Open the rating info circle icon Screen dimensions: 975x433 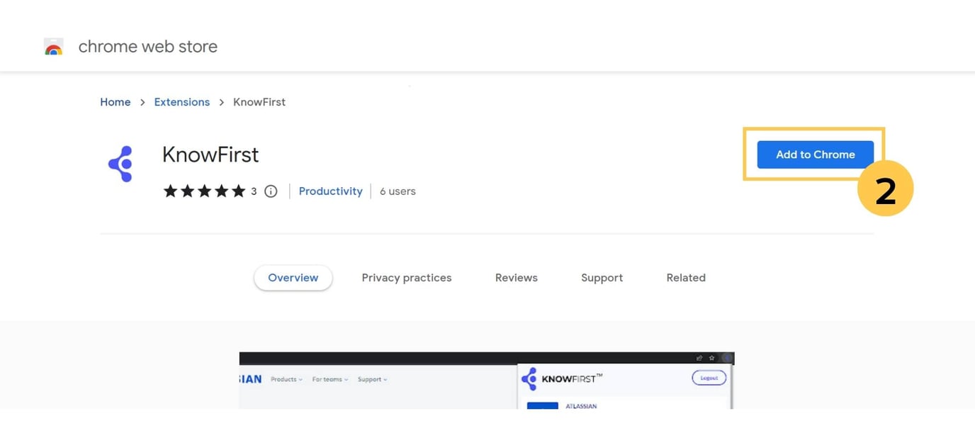tap(271, 191)
